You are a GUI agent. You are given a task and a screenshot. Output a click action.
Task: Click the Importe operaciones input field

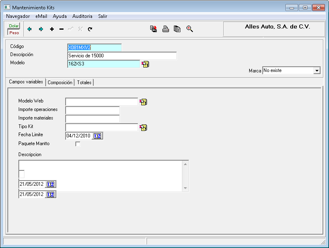point(92,110)
